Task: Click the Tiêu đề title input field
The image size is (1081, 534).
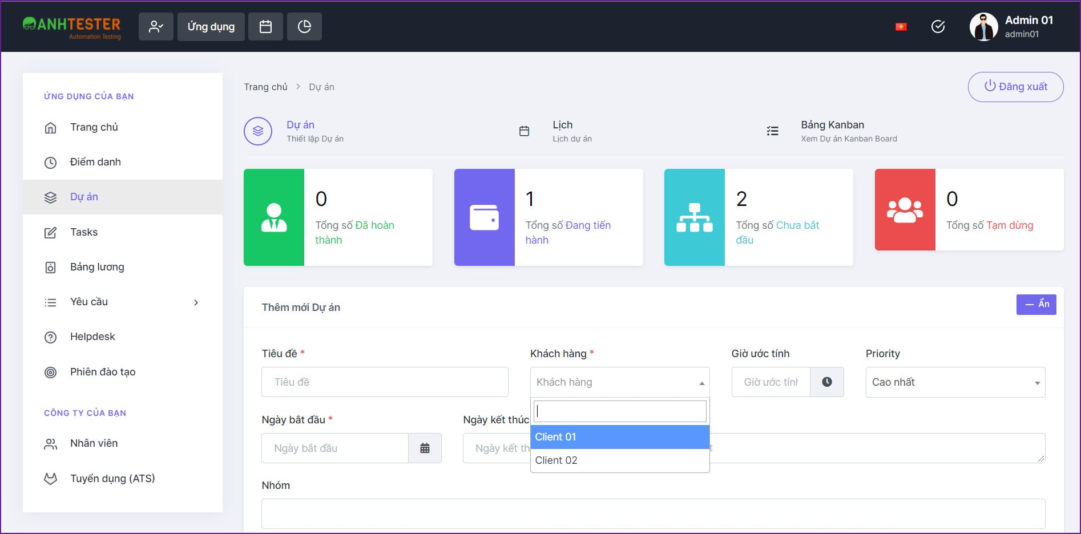Action: pos(385,382)
